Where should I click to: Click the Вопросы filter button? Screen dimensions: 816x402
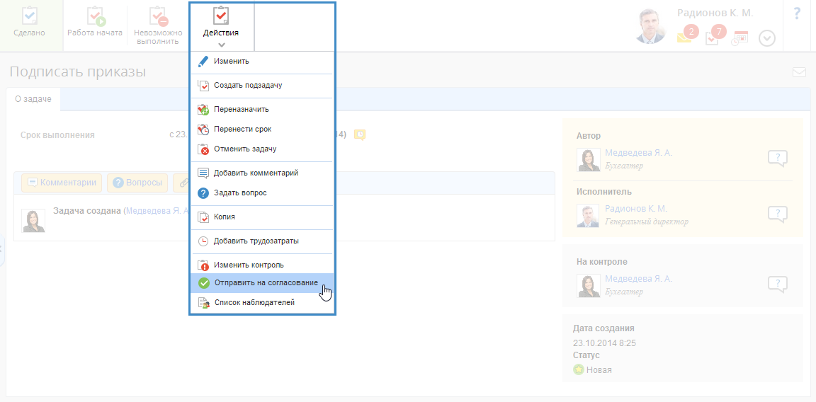[137, 183]
